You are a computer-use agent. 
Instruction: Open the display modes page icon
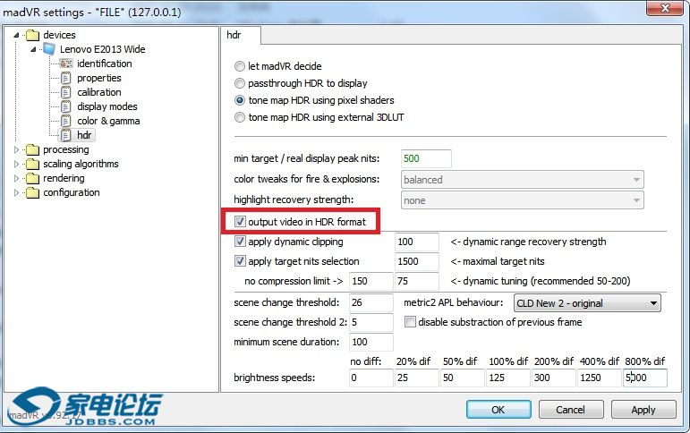[65, 106]
